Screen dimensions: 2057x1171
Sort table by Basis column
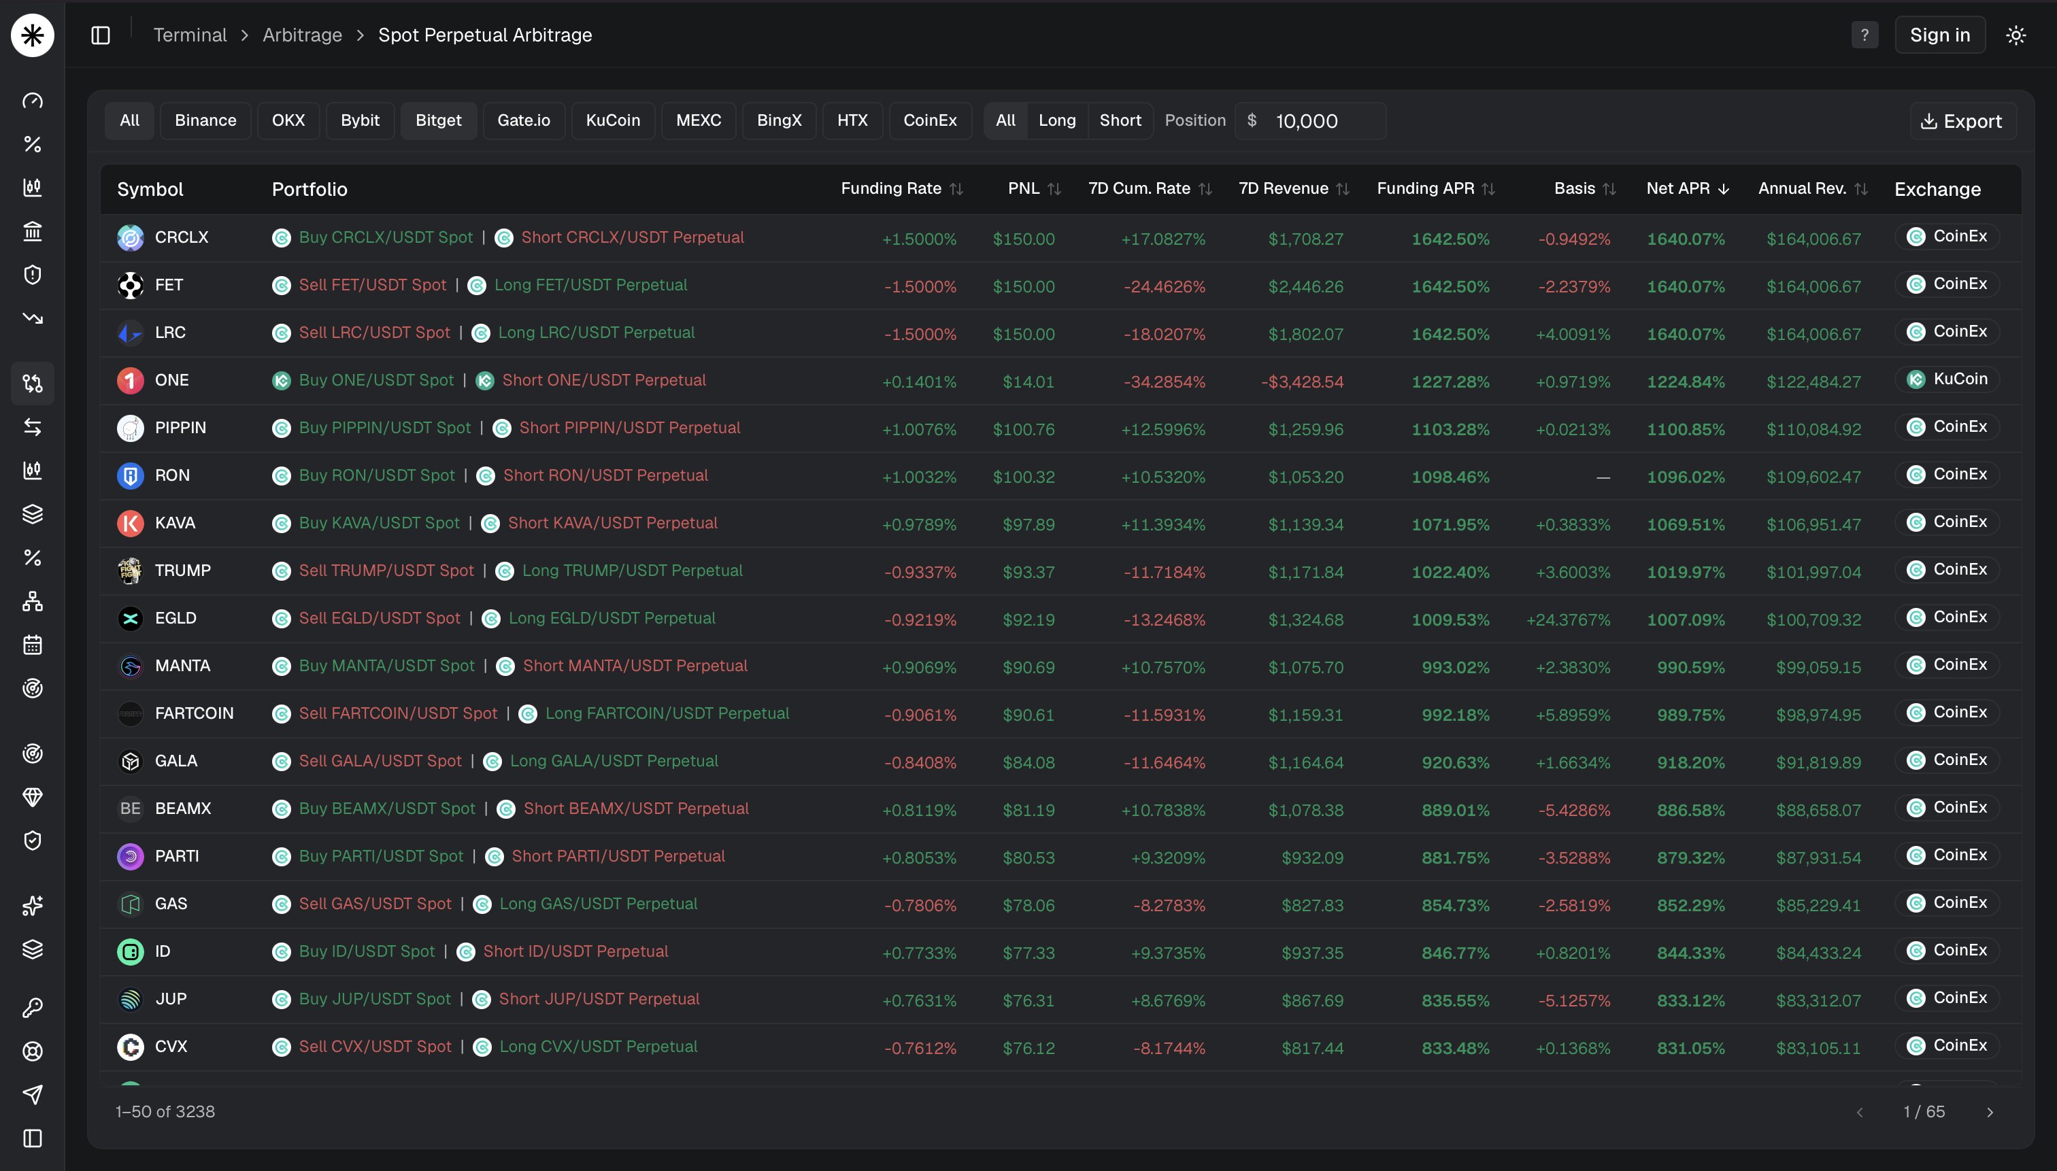(1585, 189)
